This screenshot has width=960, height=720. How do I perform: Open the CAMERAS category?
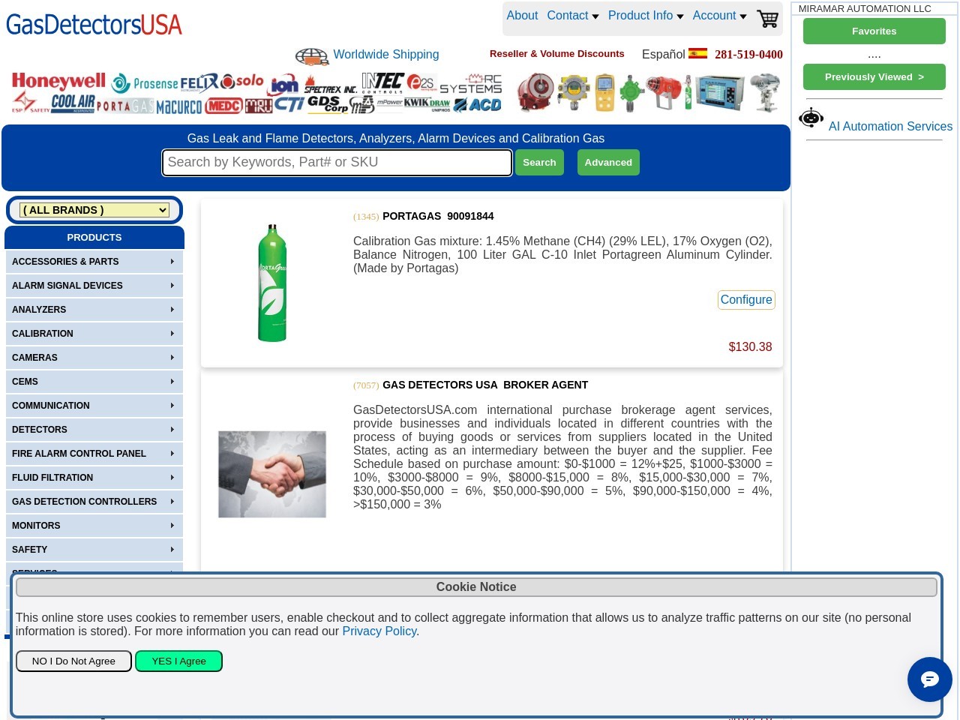click(94, 358)
